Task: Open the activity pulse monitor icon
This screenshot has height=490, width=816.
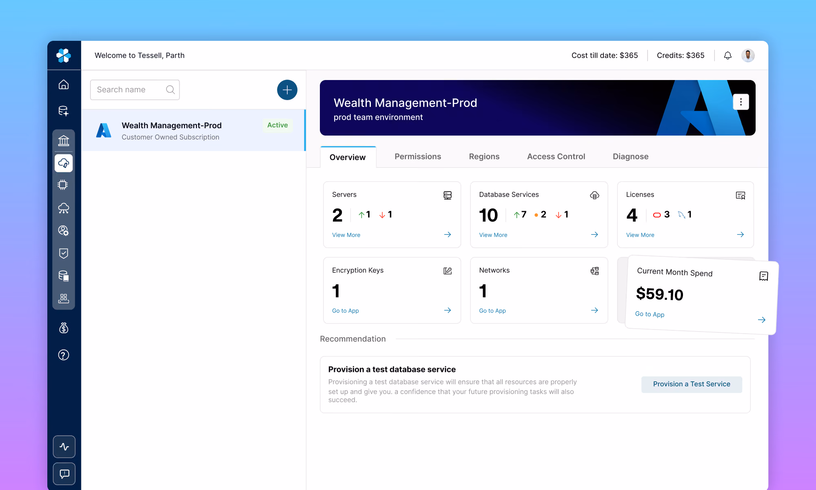Action: coord(64,447)
